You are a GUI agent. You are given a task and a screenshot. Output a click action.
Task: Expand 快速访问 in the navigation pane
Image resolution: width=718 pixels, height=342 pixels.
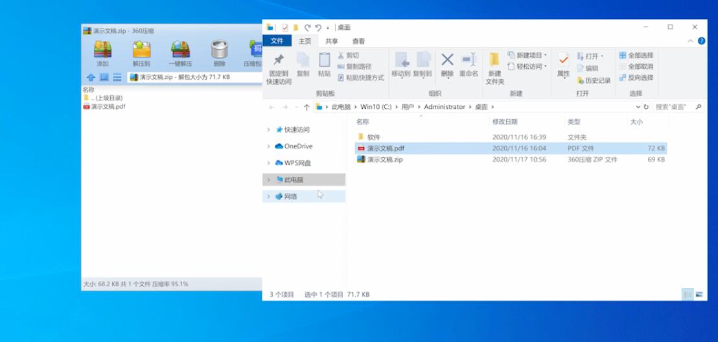coord(269,130)
